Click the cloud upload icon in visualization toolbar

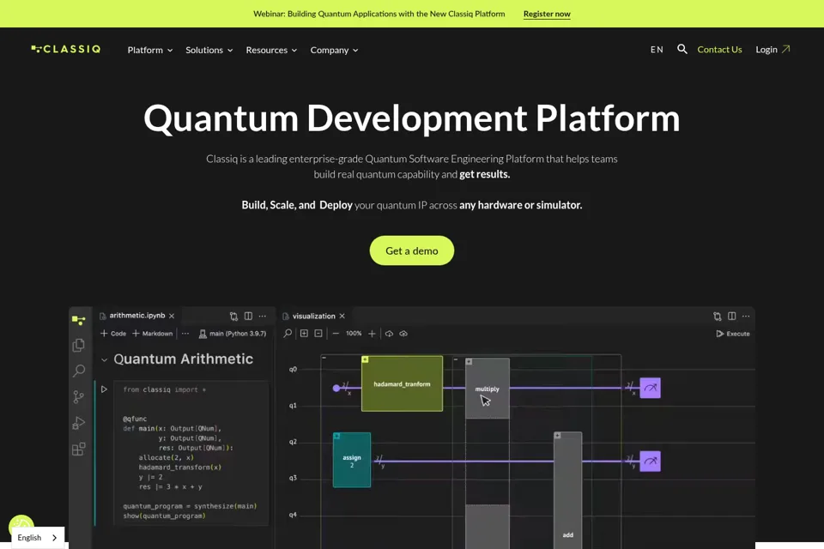tap(403, 334)
